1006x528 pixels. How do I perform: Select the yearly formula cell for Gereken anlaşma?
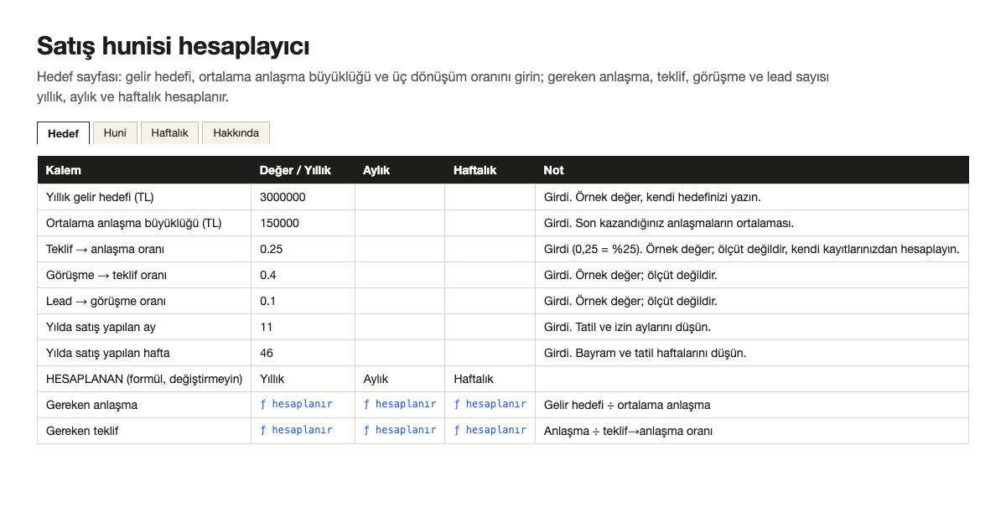[303, 405]
